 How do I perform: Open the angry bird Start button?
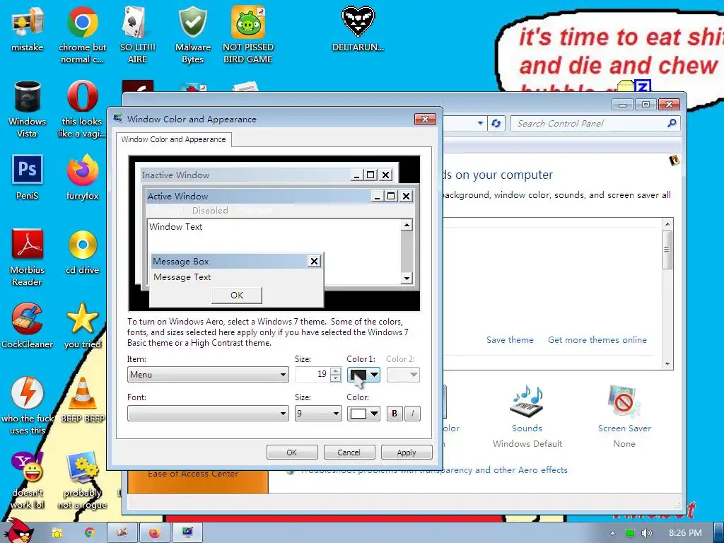(18, 531)
